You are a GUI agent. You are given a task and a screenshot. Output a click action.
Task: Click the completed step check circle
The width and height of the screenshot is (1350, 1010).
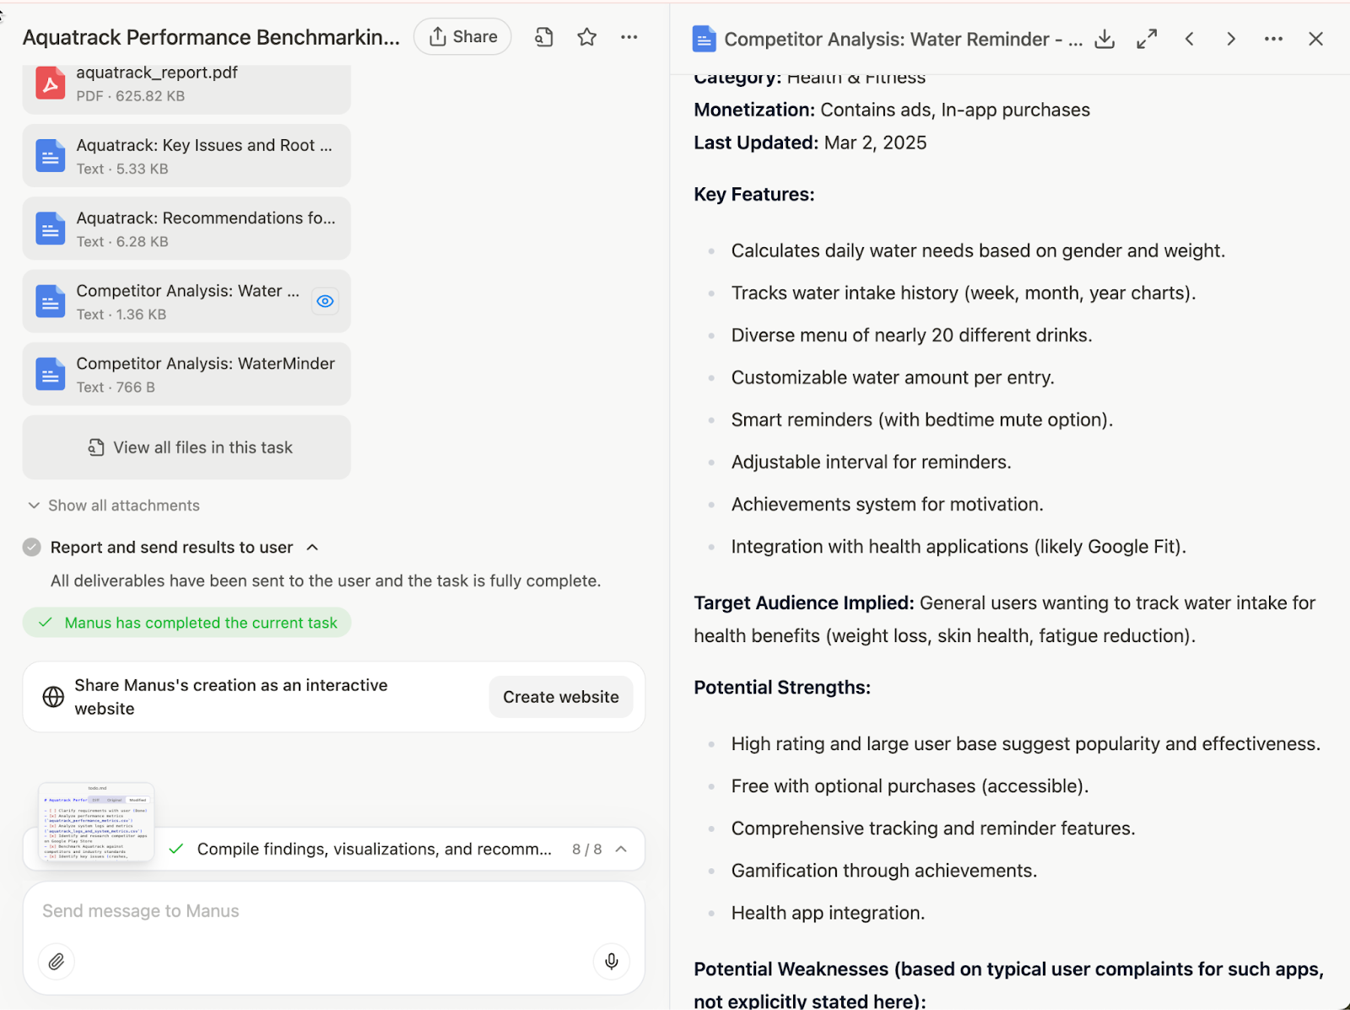pos(32,548)
